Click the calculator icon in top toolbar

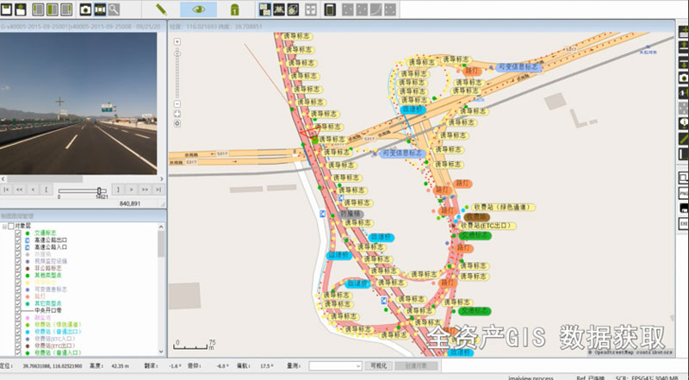pyautogui.click(x=331, y=9)
